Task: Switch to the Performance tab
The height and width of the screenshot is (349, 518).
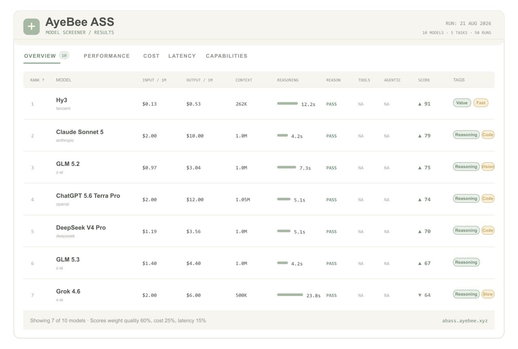Action: pos(107,56)
